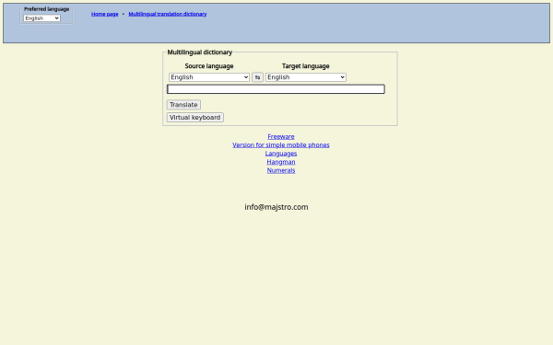This screenshot has height=345, width=553.
Task: Click the Target language label
Action: 306,66
